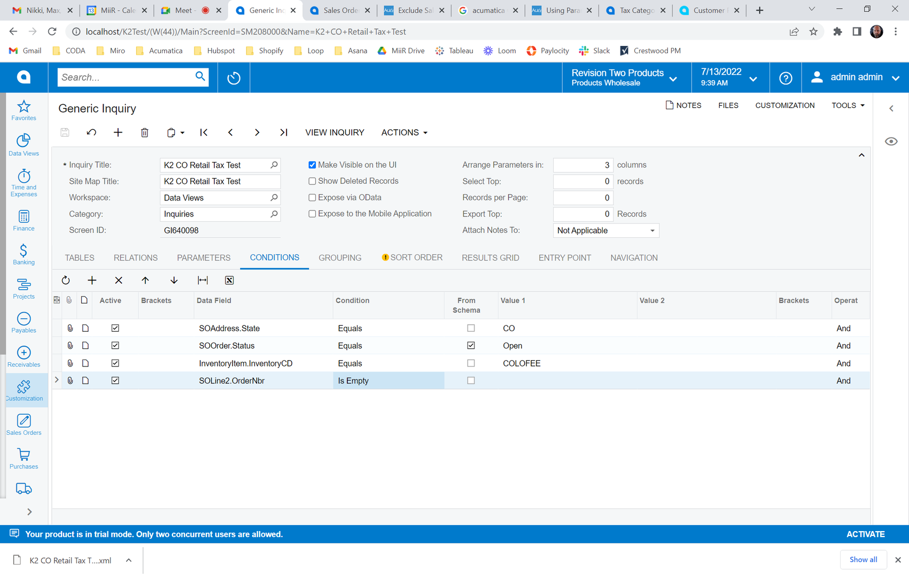This screenshot has height=577, width=909.
Task: Click ACTIVATE in the trial banner
Action: coord(865,534)
